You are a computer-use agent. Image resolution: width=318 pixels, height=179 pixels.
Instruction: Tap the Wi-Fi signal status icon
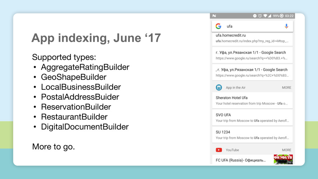click(x=265, y=16)
